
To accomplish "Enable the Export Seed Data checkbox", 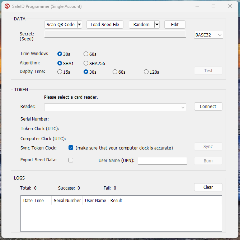I will pyautogui.click(x=71, y=160).
